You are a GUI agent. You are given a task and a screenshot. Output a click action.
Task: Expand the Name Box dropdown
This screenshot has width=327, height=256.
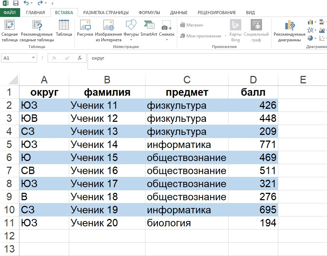(32, 57)
